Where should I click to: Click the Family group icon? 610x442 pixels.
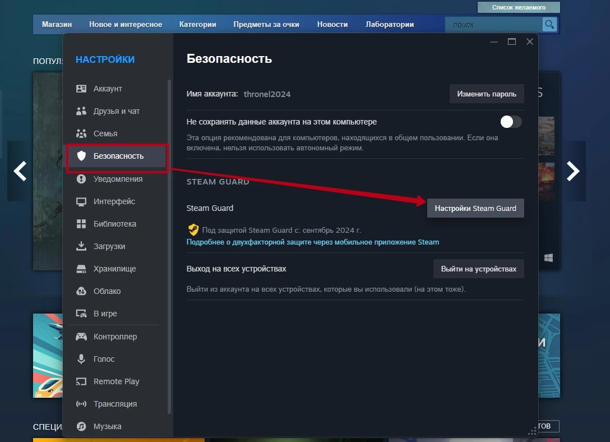pos(81,133)
